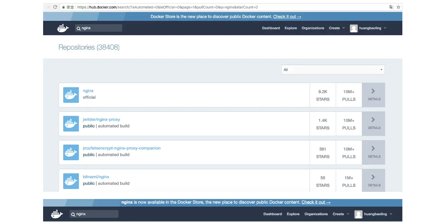The width and height of the screenshot is (439, 222).
Task: Expand user menu arrow next to huangbaoling, top navbar
Action: pyautogui.click(x=385, y=28)
